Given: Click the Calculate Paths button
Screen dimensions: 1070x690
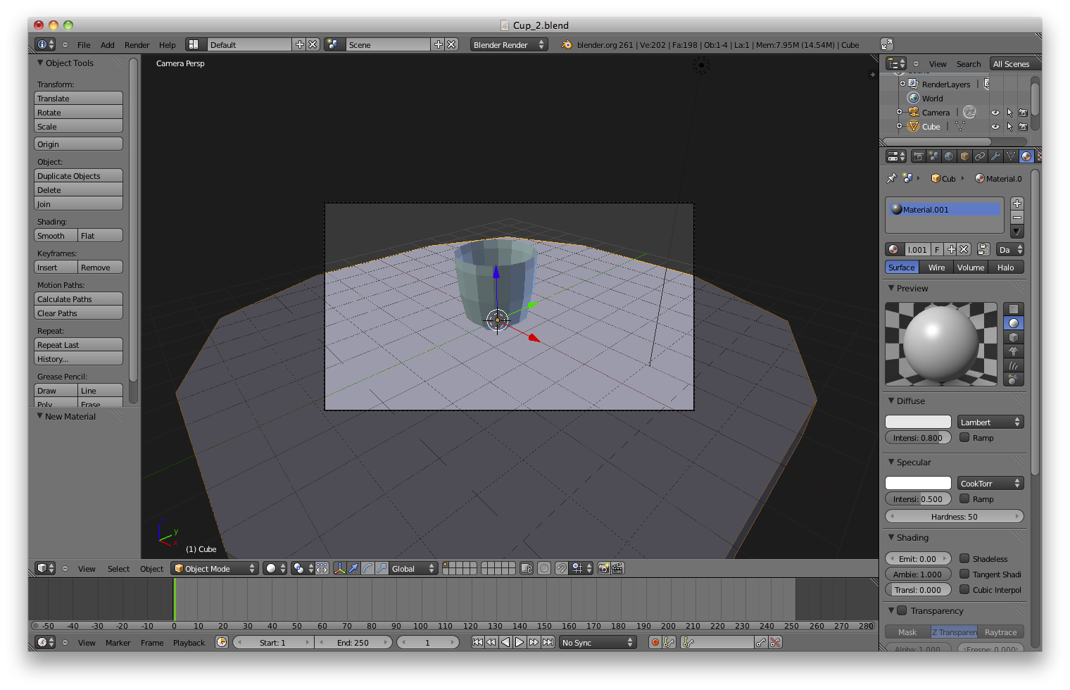Looking at the screenshot, I should (x=78, y=299).
